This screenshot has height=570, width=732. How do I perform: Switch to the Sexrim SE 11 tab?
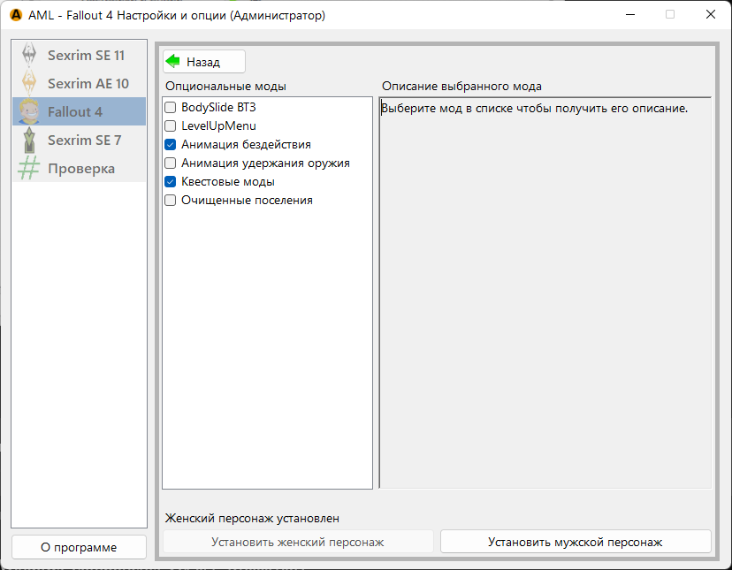click(86, 55)
